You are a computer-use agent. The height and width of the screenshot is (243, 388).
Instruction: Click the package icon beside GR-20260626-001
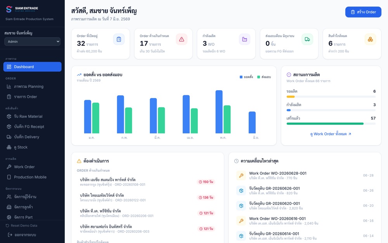[x=241, y=191]
